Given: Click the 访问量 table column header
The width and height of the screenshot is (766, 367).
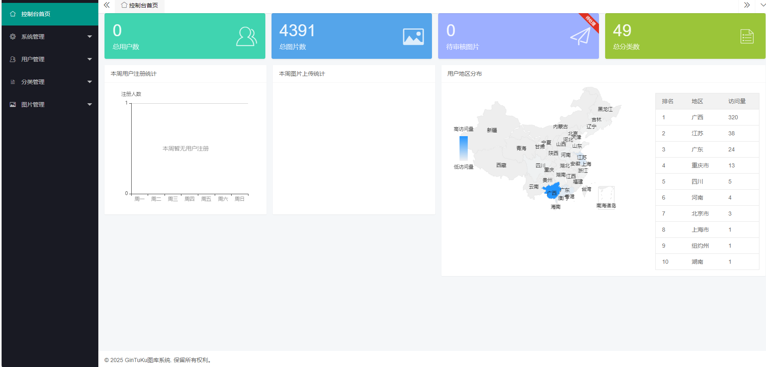Looking at the screenshot, I should tap(737, 101).
